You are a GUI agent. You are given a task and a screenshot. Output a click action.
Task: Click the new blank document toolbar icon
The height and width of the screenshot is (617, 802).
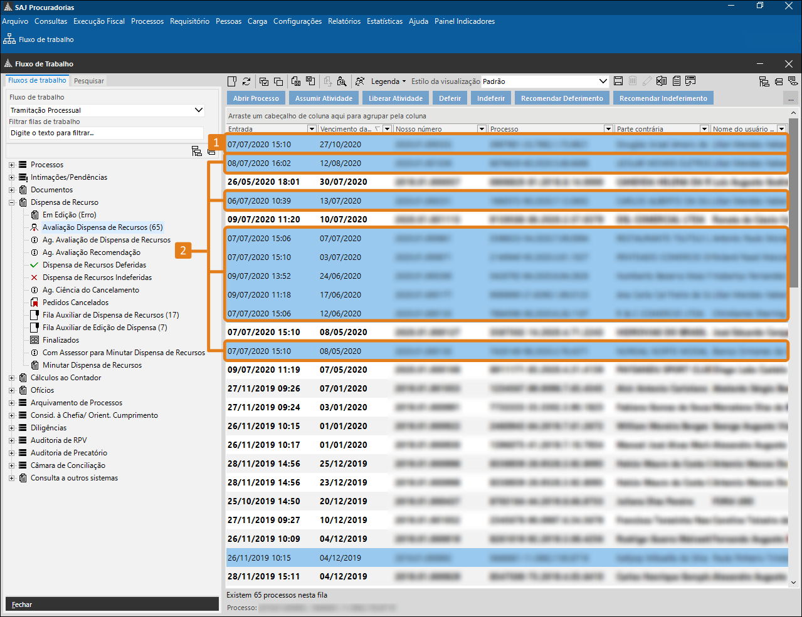pos(232,81)
